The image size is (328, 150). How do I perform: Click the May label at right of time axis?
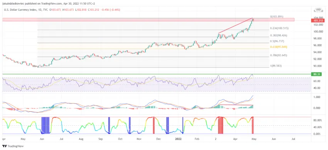(253, 138)
